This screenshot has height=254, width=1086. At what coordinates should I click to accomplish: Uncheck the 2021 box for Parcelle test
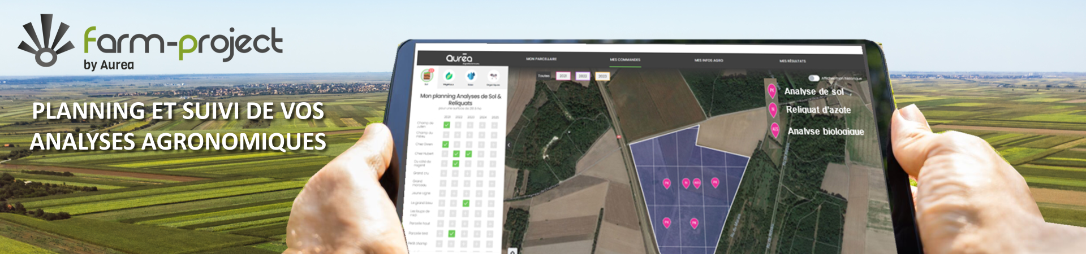pyautogui.click(x=451, y=233)
